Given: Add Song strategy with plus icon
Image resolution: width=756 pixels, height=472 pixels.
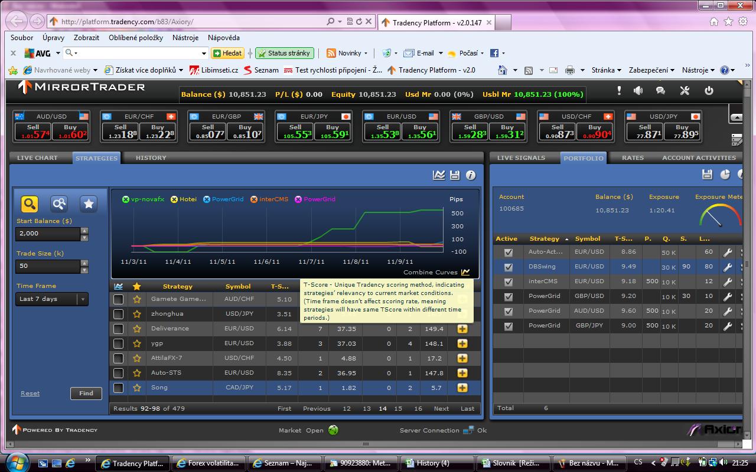Looking at the screenshot, I should pyautogui.click(x=462, y=388).
